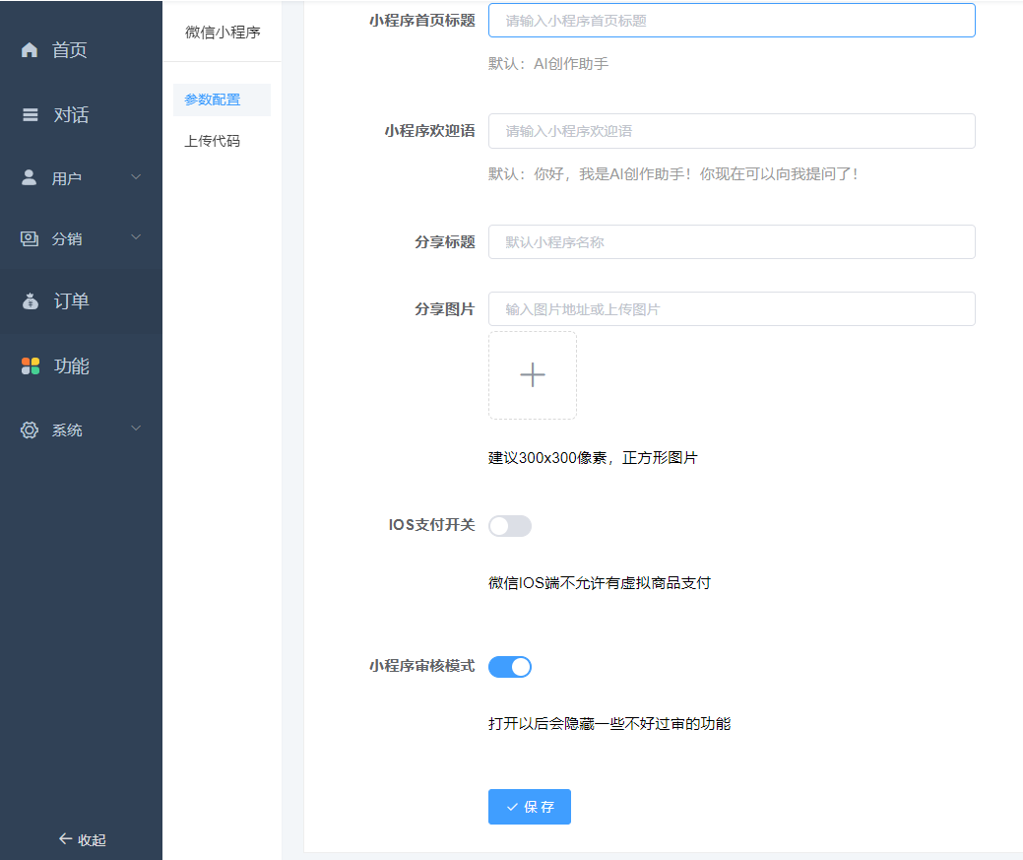
Task: Expand the 分销 submenu chevron
Action: tap(136, 238)
